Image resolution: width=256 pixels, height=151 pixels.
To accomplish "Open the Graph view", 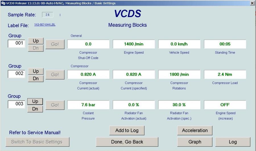I will pyautogui.click(x=195, y=142).
